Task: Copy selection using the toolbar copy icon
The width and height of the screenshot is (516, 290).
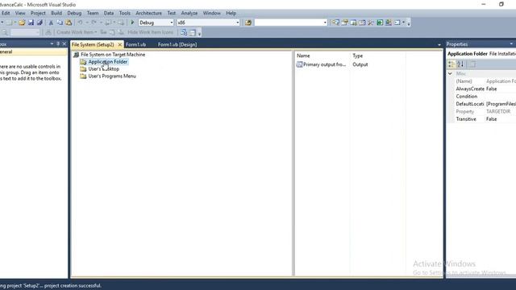Action: [60, 23]
